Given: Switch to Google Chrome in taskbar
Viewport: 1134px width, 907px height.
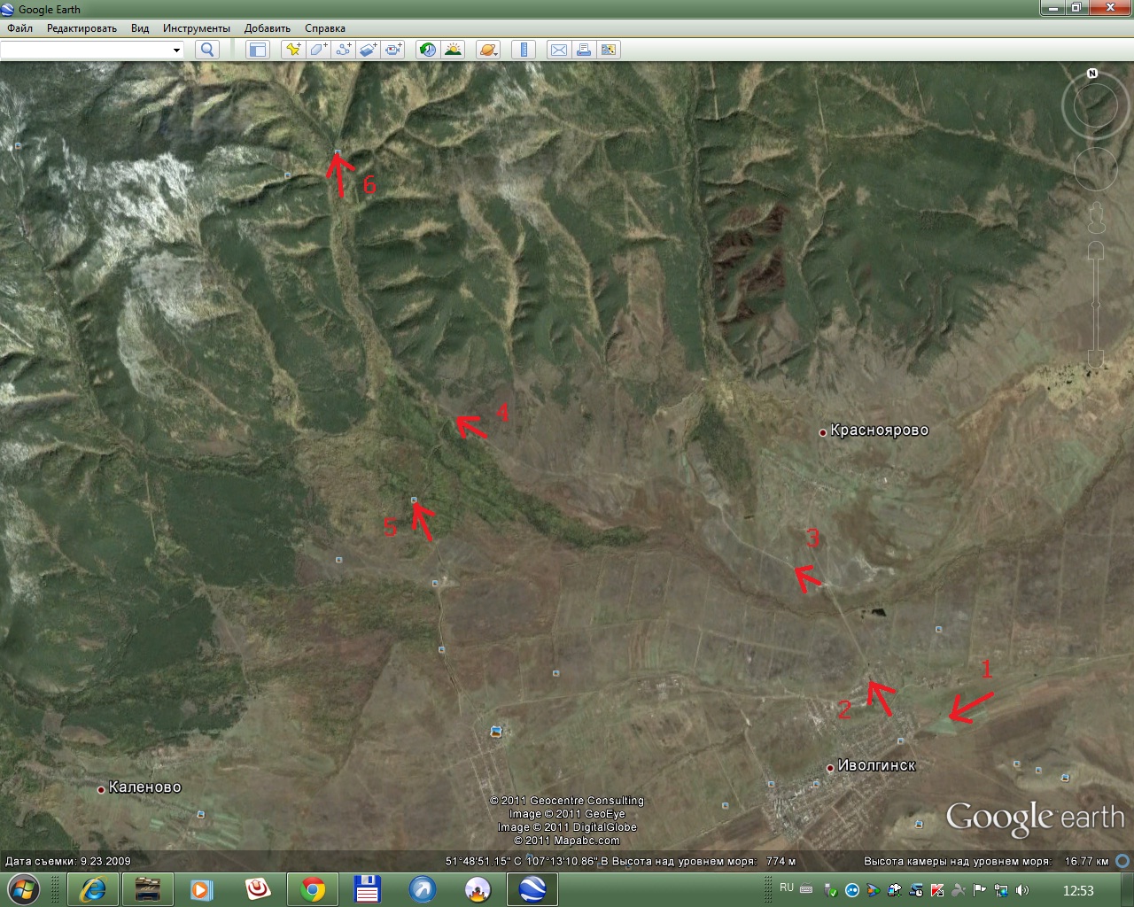Looking at the screenshot, I should (x=313, y=889).
